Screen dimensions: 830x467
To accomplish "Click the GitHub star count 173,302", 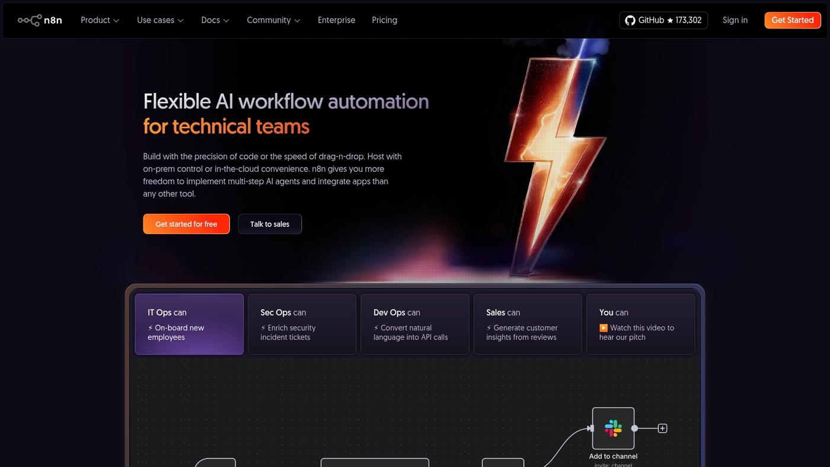I will pos(688,20).
